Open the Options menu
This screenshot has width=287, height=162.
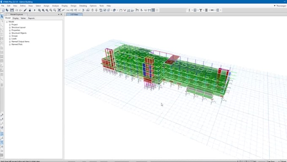point(93,6)
